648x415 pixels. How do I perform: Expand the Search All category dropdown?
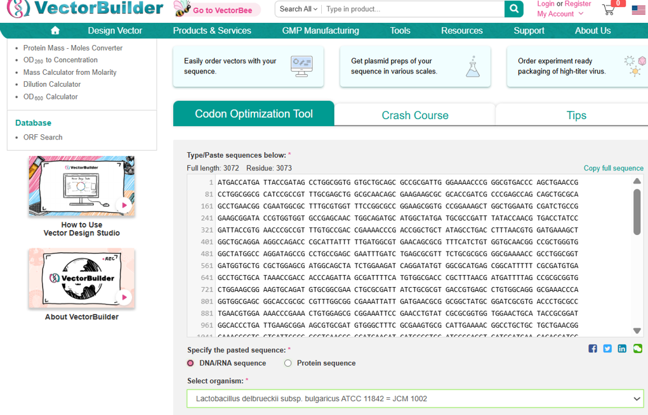click(x=298, y=9)
